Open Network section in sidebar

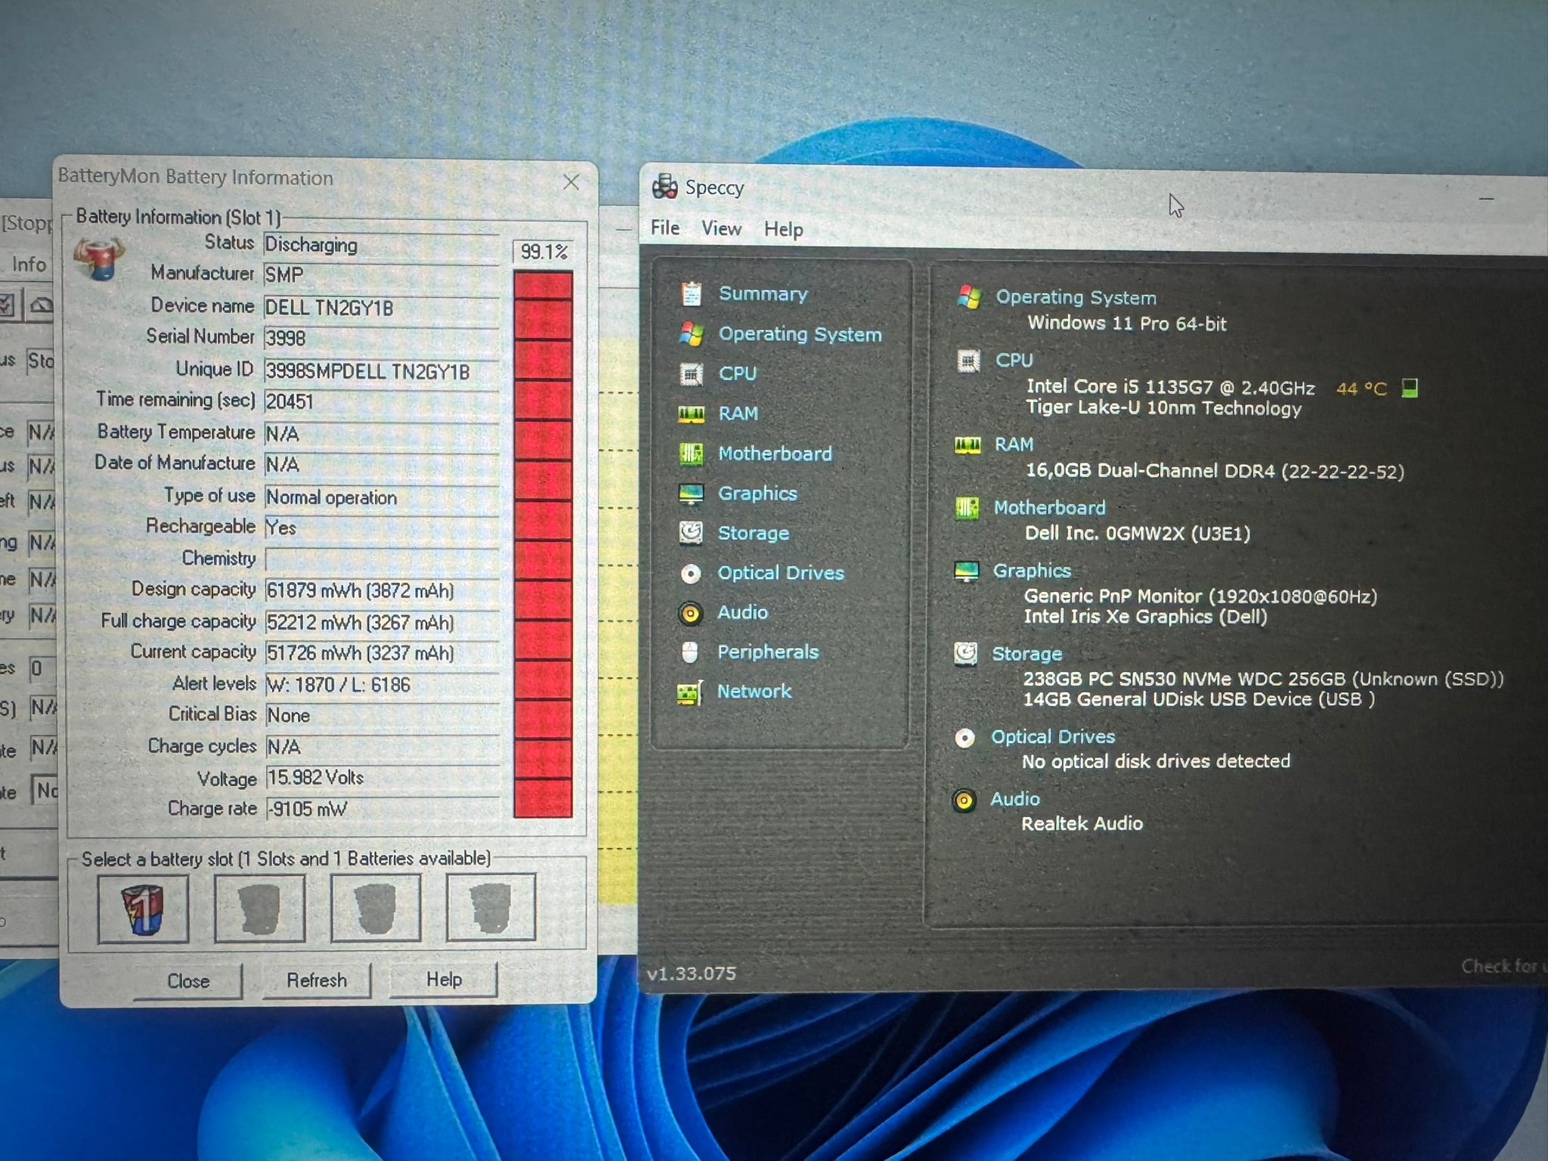click(754, 691)
